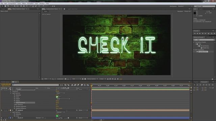Play the preview

[200, 34]
